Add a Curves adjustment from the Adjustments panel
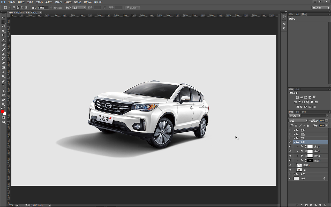 pyautogui.click(x=306, y=97)
